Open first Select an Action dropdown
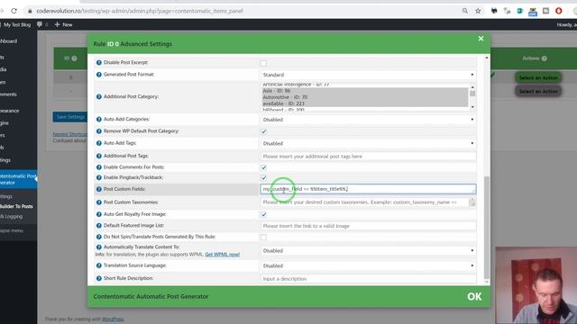 (x=538, y=77)
